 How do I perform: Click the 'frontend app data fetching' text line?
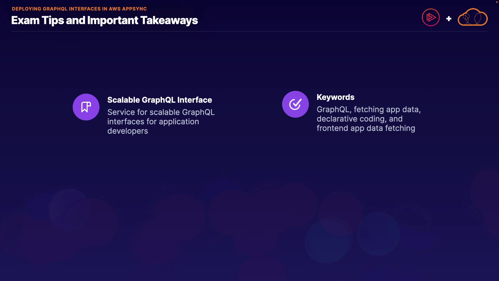pos(366,128)
